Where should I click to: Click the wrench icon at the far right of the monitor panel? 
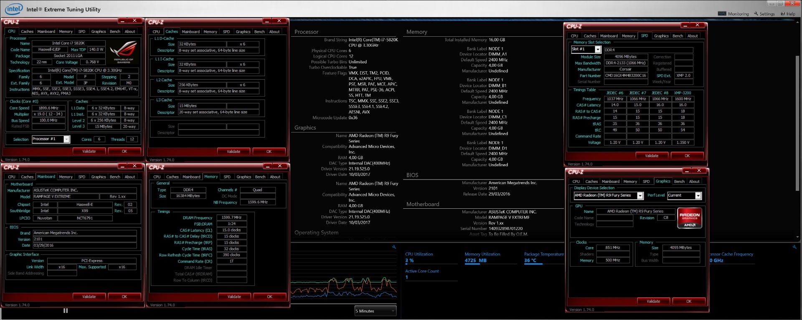(794, 247)
